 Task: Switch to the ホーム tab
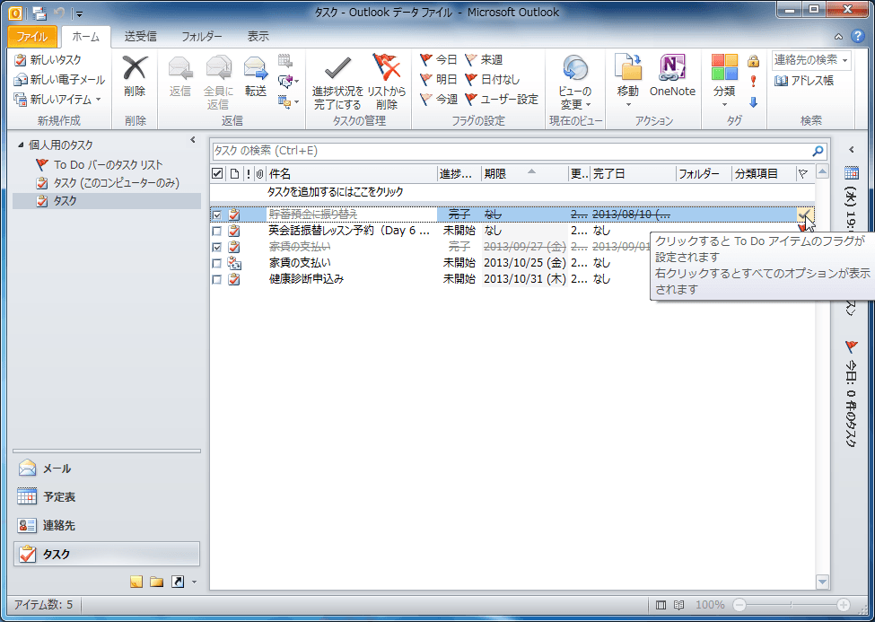coord(85,37)
